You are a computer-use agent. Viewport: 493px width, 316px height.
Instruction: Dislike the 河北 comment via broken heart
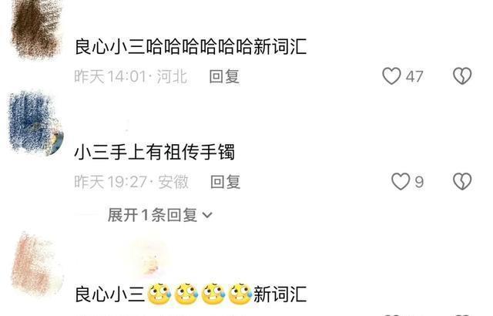(x=462, y=76)
